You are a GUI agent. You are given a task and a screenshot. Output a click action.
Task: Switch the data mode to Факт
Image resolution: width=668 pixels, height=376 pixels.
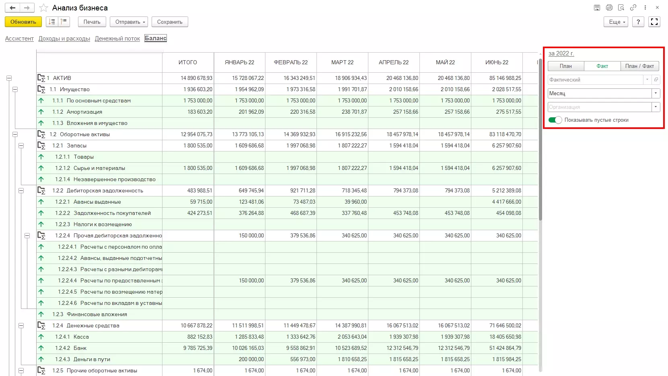(x=602, y=66)
